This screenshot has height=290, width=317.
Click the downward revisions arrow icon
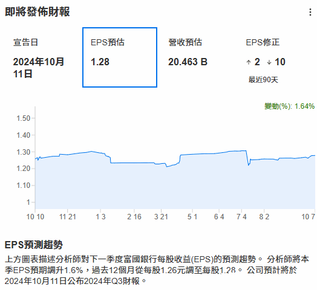point(269,62)
